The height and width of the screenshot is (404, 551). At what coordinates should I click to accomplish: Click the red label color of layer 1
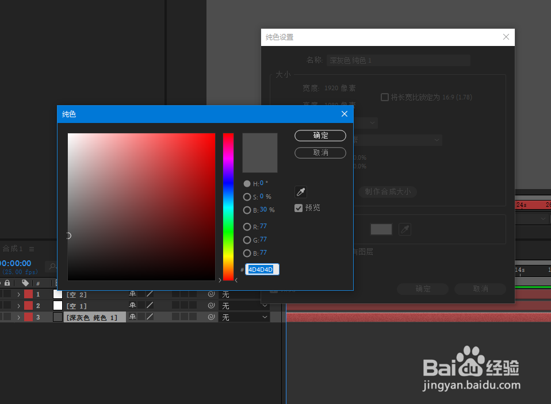pos(28,294)
